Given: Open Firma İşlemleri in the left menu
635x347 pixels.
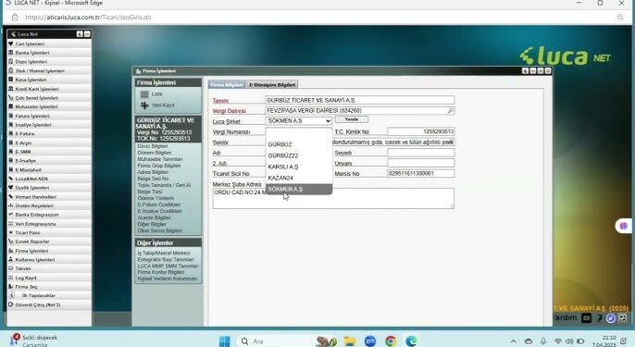Looking at the screenshot, I should coord(49,251).
